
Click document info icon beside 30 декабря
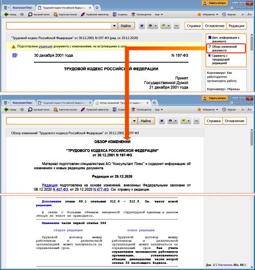(x=15, y=55)
